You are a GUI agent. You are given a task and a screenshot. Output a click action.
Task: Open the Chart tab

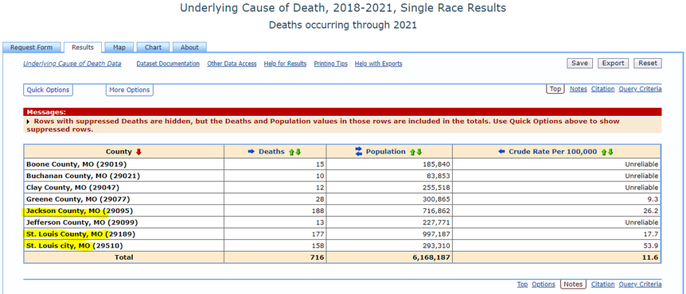pos(153,48)
